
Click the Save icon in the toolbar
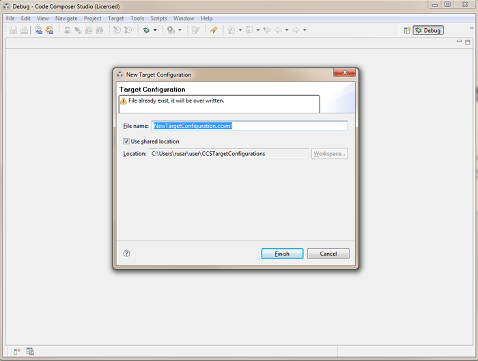[13, 30]
